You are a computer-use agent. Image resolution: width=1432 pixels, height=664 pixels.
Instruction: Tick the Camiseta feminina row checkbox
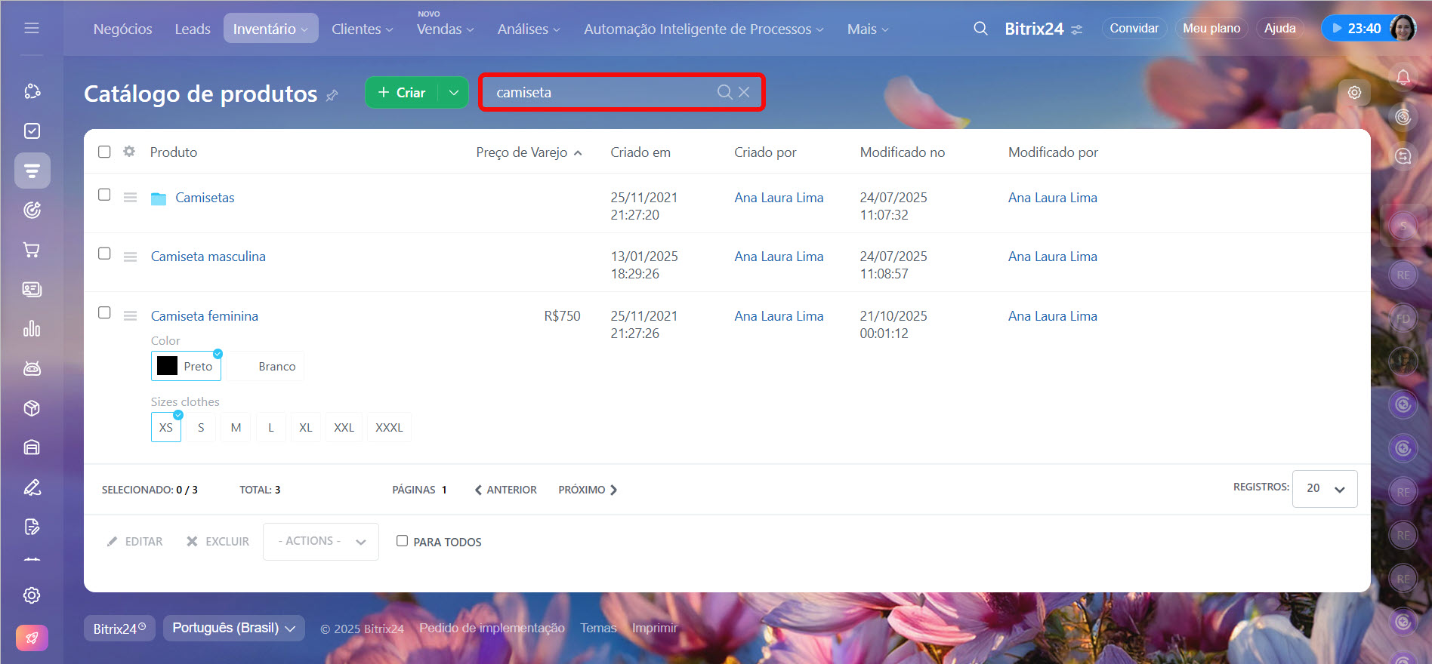(x=104, y=312)
